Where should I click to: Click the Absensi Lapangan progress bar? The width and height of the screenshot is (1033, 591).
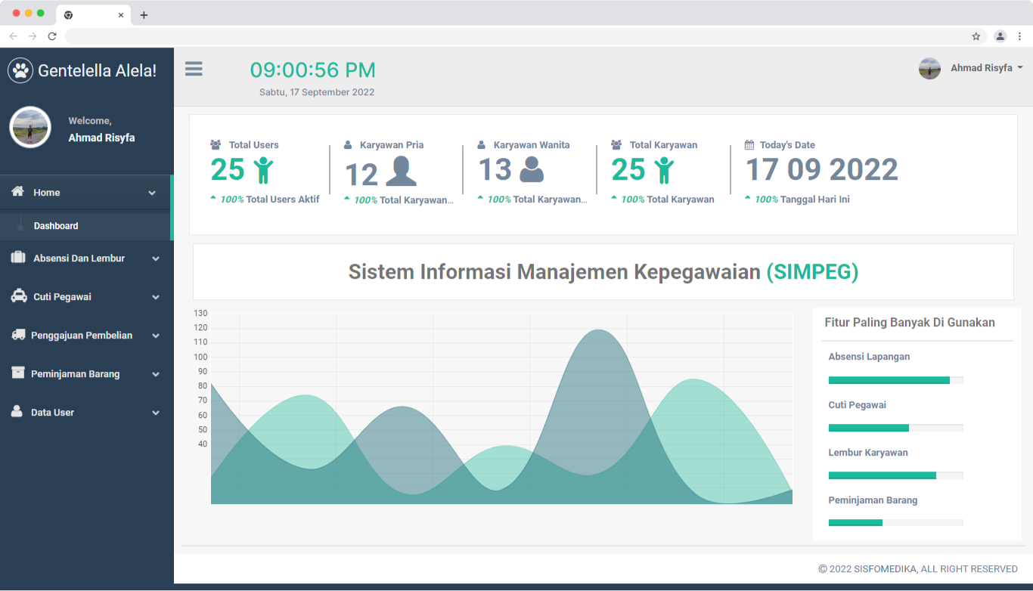(x=895, y=380)
